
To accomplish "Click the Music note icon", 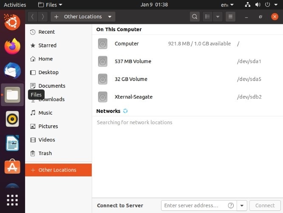I will click(x=33, y=113).
